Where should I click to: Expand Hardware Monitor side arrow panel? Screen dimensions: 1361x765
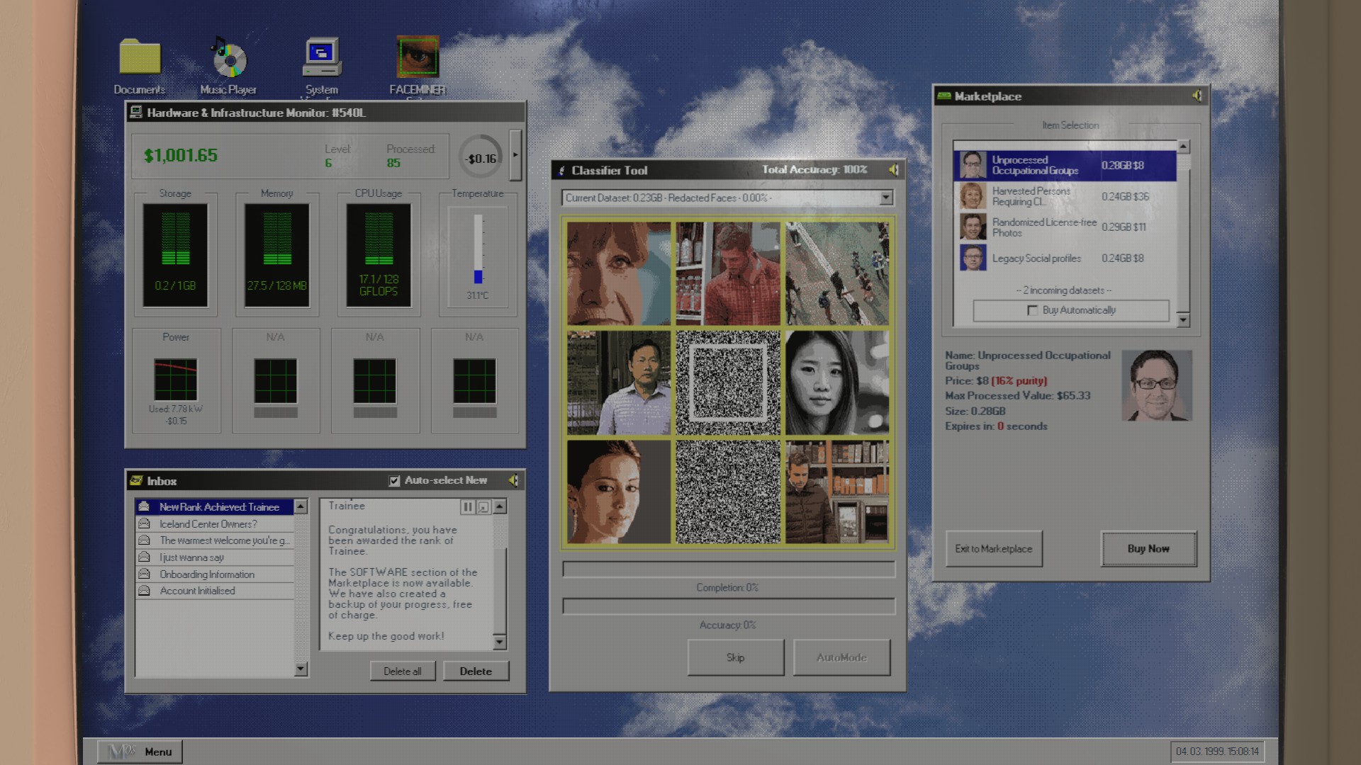click(x=515, y=155)
